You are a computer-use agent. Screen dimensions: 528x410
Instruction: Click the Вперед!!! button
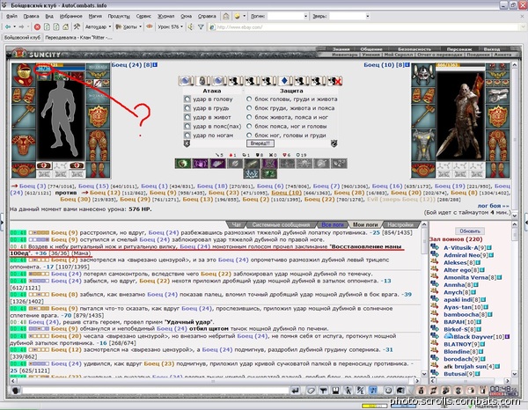point(260,143)
